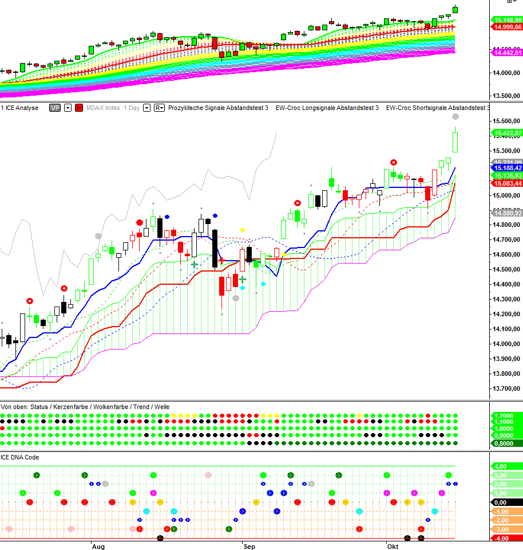Click the ICE DNA Code panel title

click(x=21, y=457)
